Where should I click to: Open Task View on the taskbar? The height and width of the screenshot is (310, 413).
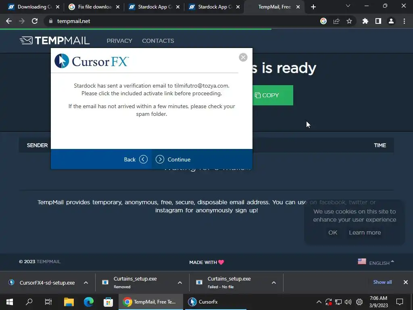[48, 302]
